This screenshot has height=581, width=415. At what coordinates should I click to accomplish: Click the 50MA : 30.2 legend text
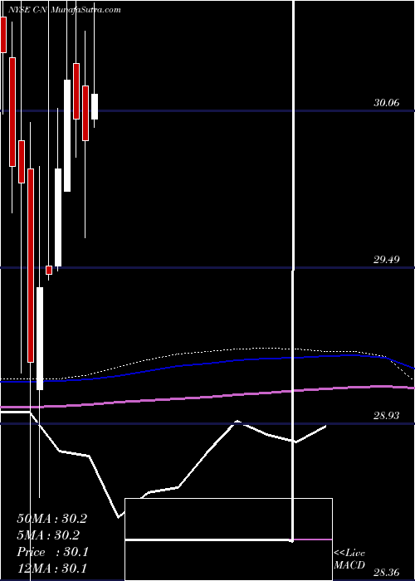click(51, 519)
